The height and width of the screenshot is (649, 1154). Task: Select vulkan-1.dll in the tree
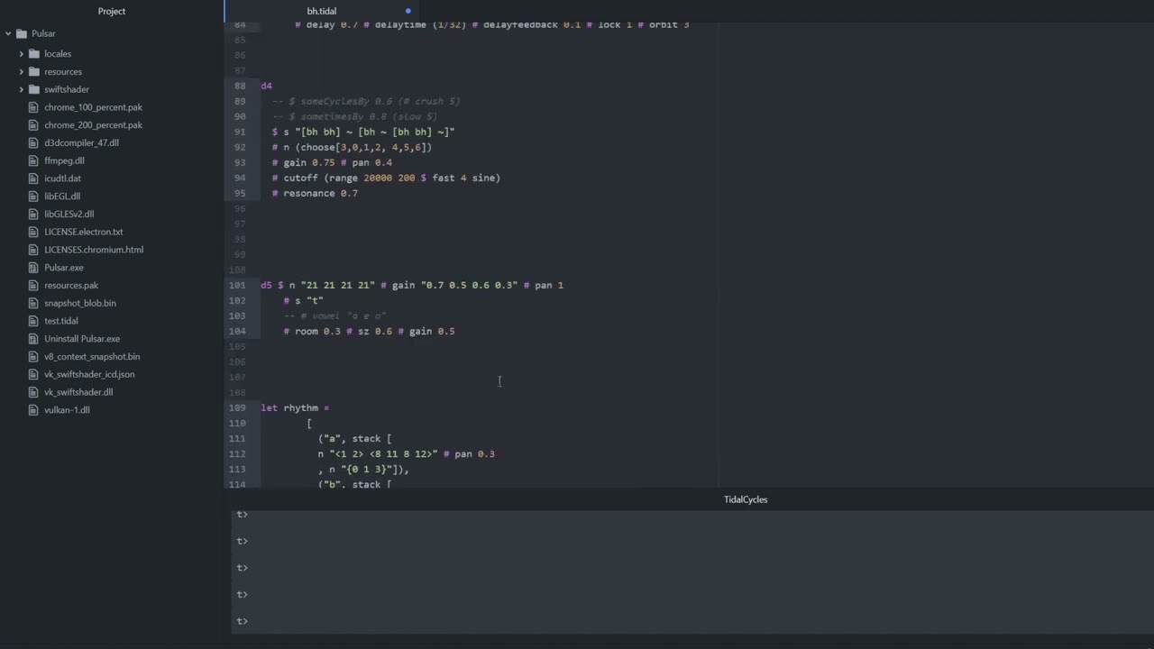(x=67, y=410)
